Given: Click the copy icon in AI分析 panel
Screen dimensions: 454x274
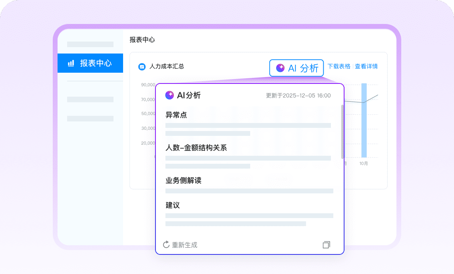Looking at the screenshot, I should (327, 244).
